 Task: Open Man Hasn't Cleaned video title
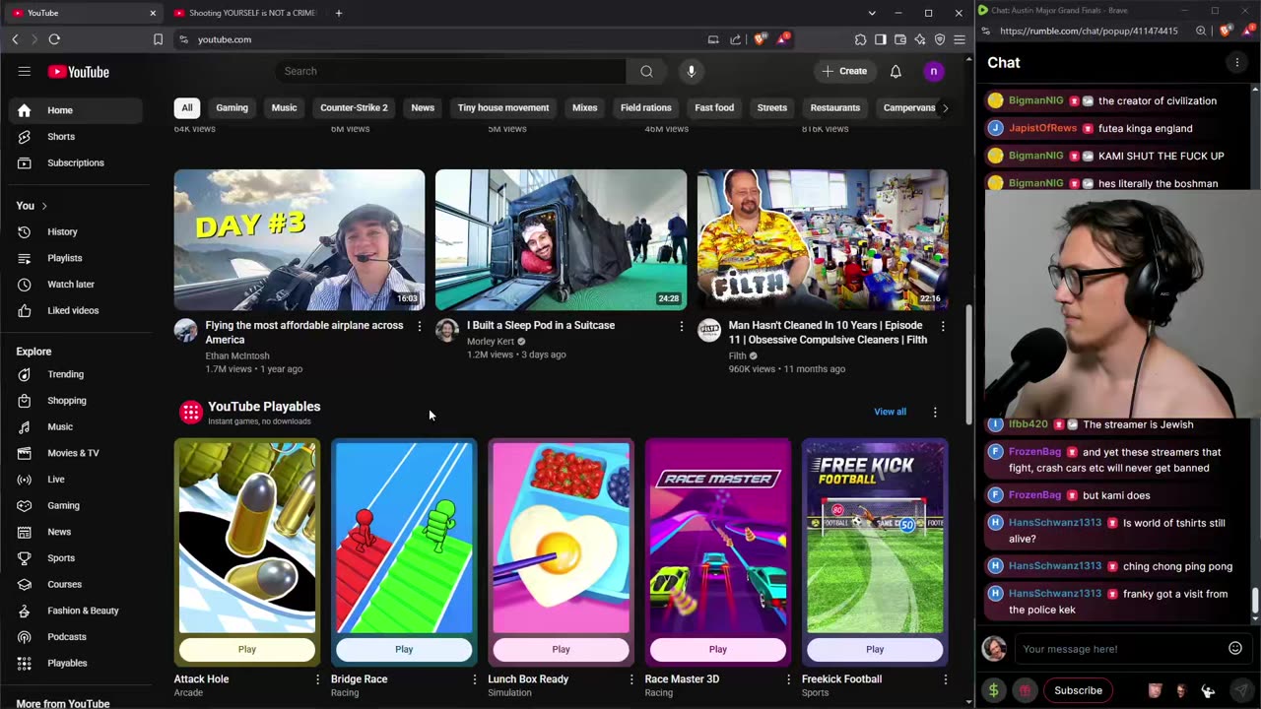point(828,333)
